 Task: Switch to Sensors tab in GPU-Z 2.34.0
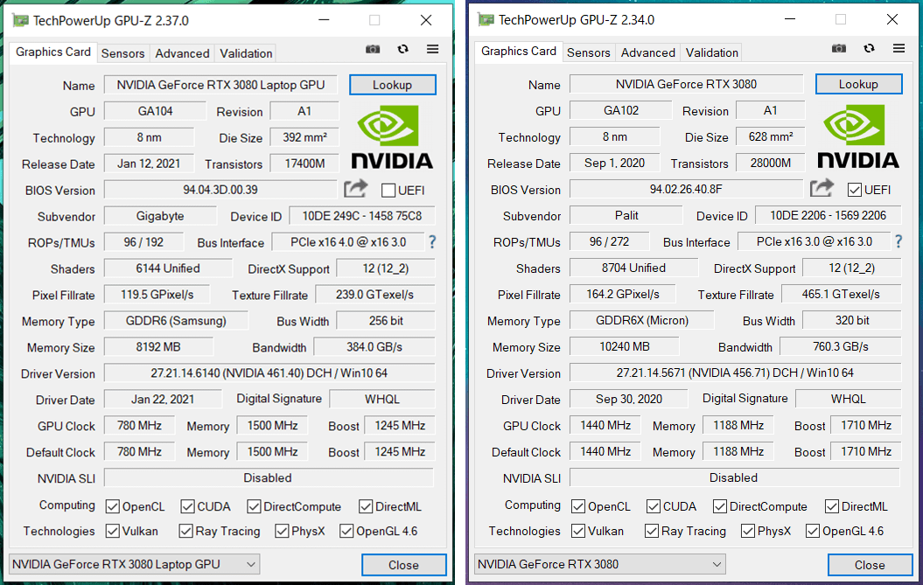(x=588, y=53)
